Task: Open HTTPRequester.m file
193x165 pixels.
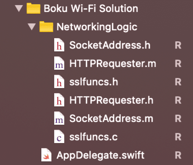Action: 113,64
